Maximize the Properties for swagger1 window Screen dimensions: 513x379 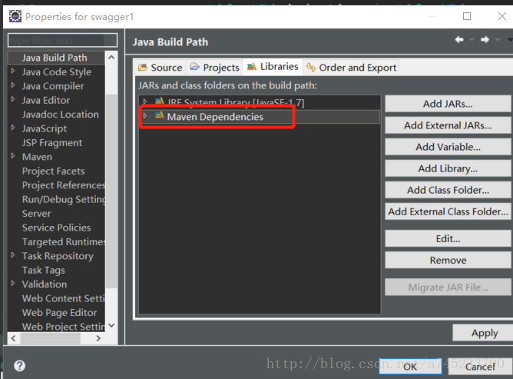[x=467, y=16]
